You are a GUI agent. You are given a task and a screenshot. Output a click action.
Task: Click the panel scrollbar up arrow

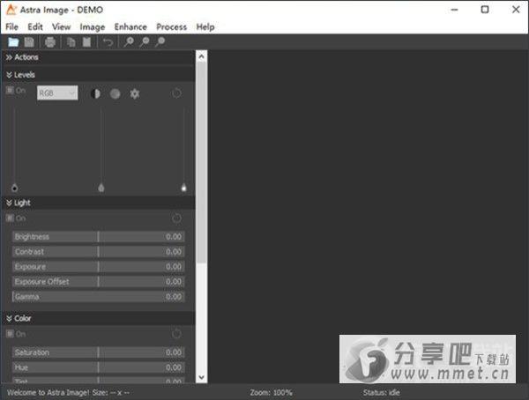pyautogui.click(x=201, y=56)
